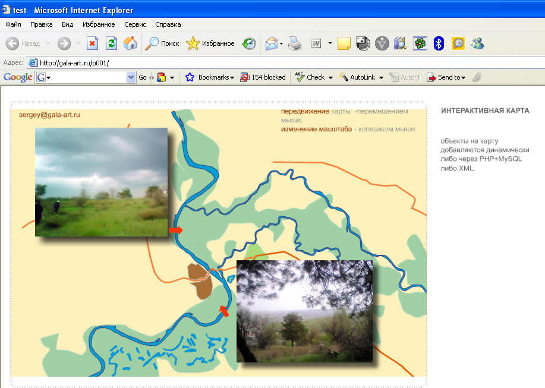Open the Файл menu

[13, 24]
